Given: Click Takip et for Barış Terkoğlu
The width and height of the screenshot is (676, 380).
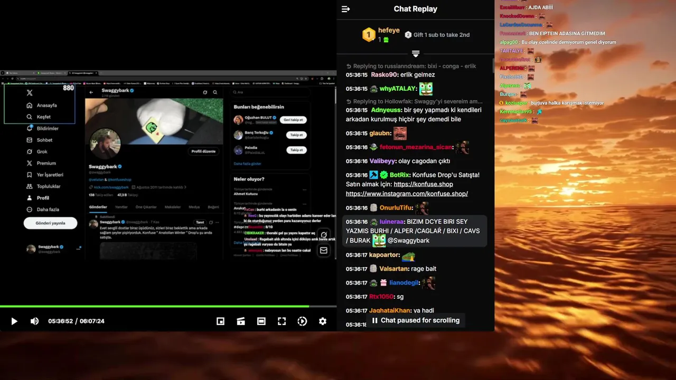Looking at the screenshot, I should 296,135.
